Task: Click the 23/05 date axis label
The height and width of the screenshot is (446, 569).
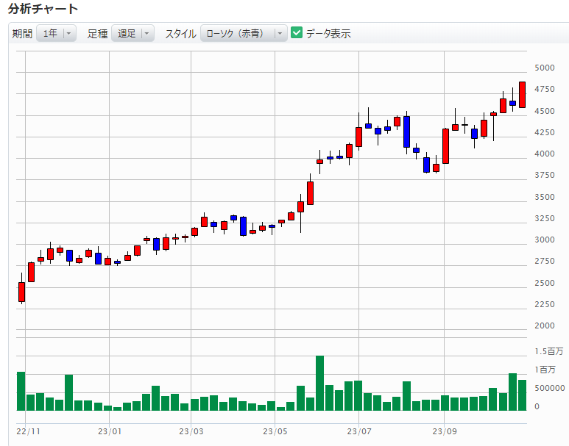Action: 275,431
